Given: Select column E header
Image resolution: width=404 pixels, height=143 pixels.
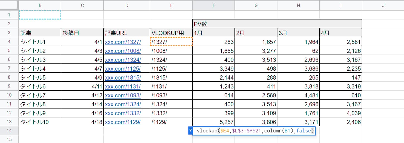Looking at the screenshot, I should [171, 5].
